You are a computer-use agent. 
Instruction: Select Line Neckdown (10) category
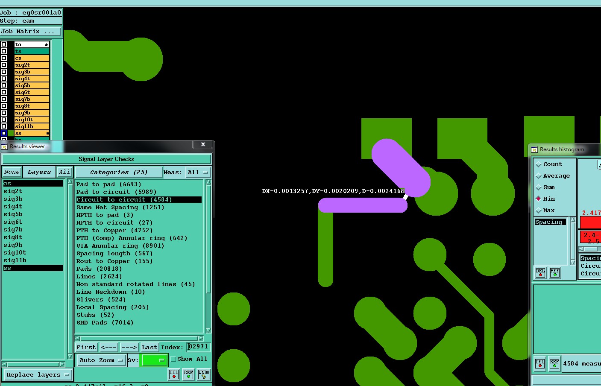pos(111,292)
